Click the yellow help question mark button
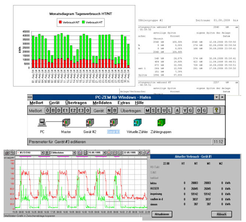 216,110
